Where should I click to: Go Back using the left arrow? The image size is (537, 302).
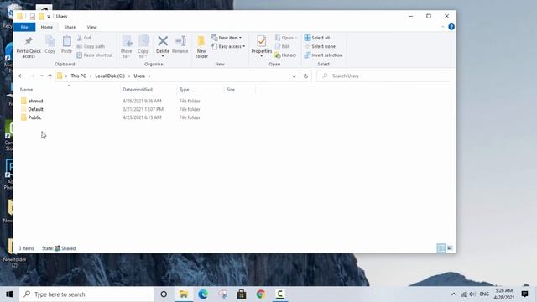[x=21, y=76]
